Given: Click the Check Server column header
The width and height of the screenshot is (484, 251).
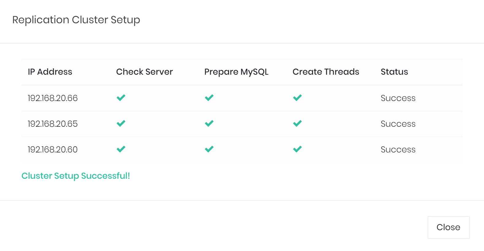Looking at the screenshot, I should 144,72.
